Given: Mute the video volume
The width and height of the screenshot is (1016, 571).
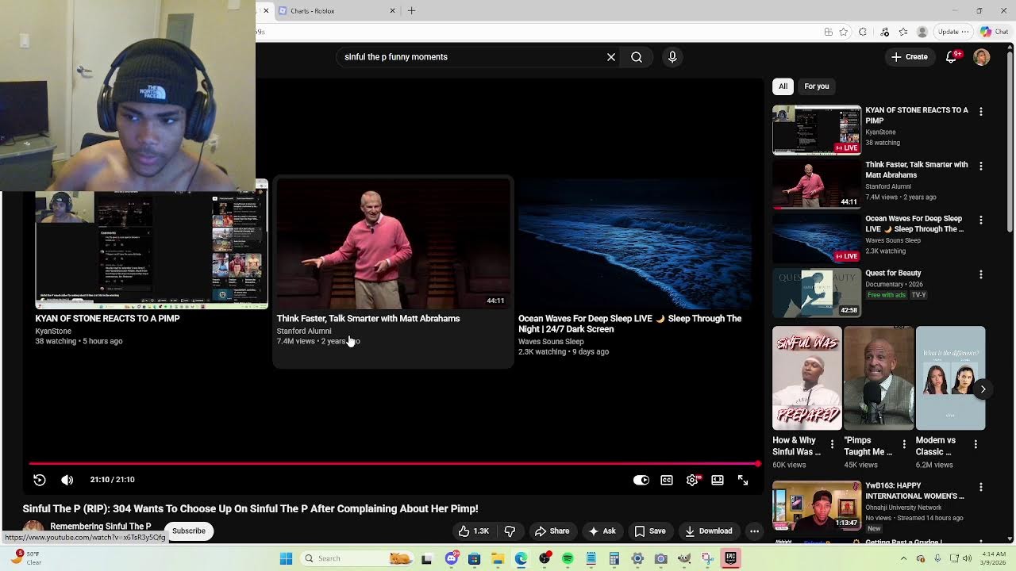Looking at the screenshot, I should point(67,480).
